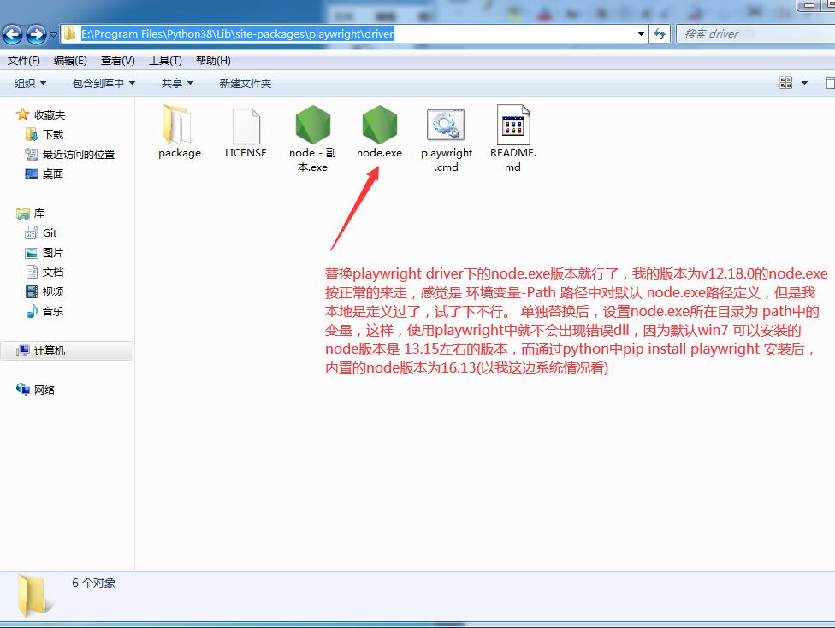Select 最近访问的位置 in sidebar
This screenshot has height=628, width=835.
[79, 154]
